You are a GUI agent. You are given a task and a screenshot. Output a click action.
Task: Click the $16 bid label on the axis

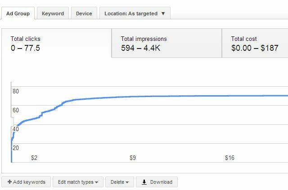230,158
